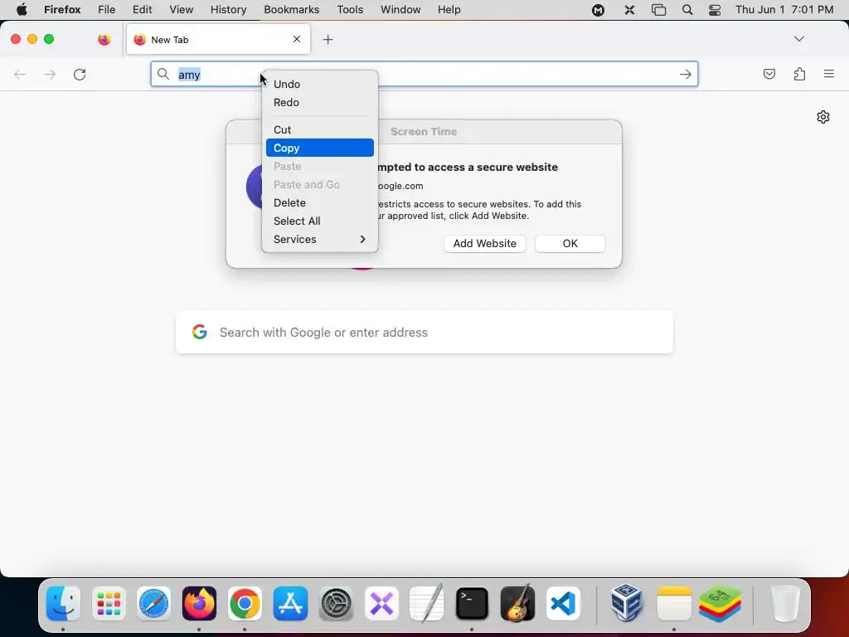Click OK in Screen Time dialog
The image size is (849, 637).
[570, 244]
